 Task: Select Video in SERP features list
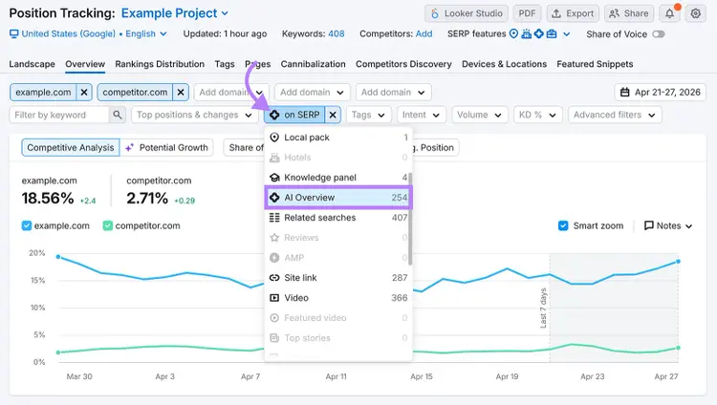[x=338, y=298]
